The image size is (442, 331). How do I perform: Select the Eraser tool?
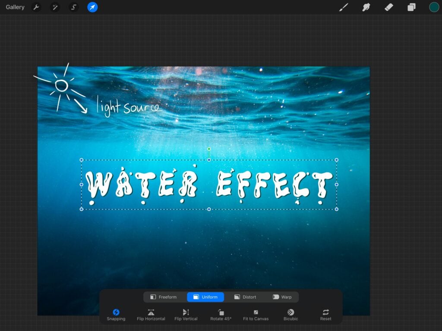click(389, 7)
